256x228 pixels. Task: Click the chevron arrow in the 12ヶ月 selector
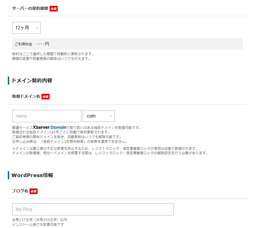(37, 28)
